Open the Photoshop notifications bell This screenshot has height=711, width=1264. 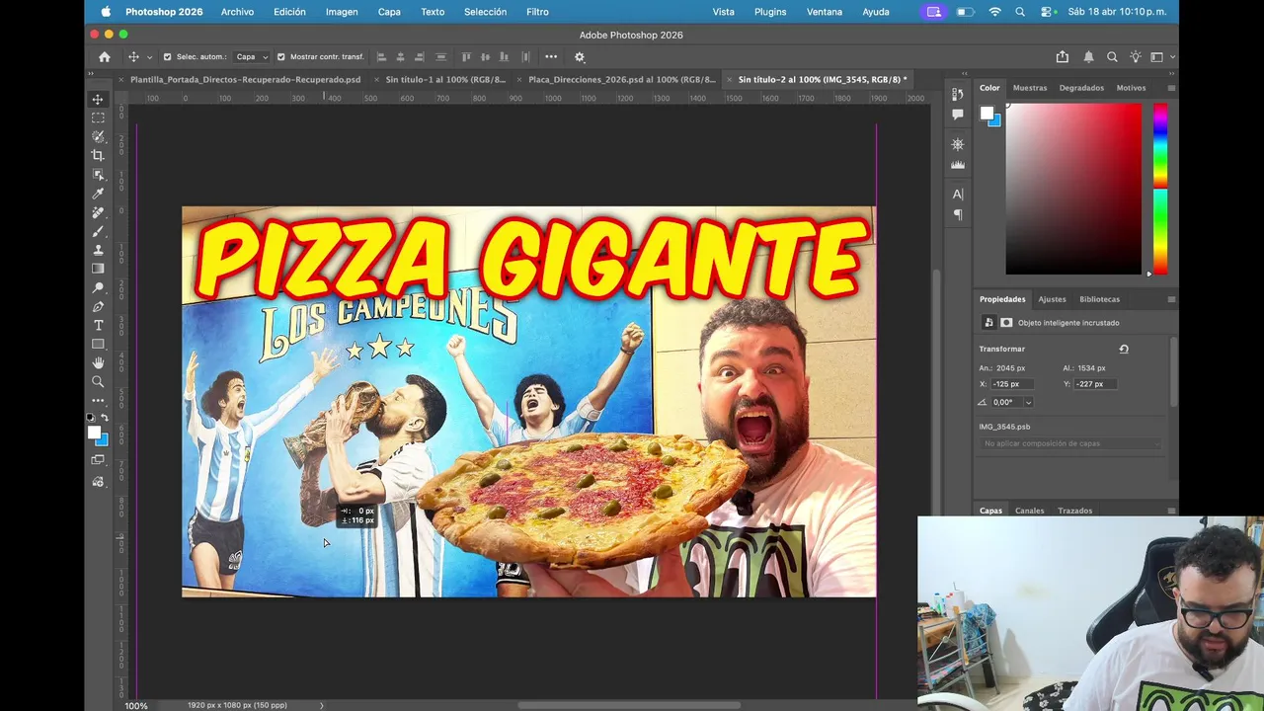tap(1088, 57)
